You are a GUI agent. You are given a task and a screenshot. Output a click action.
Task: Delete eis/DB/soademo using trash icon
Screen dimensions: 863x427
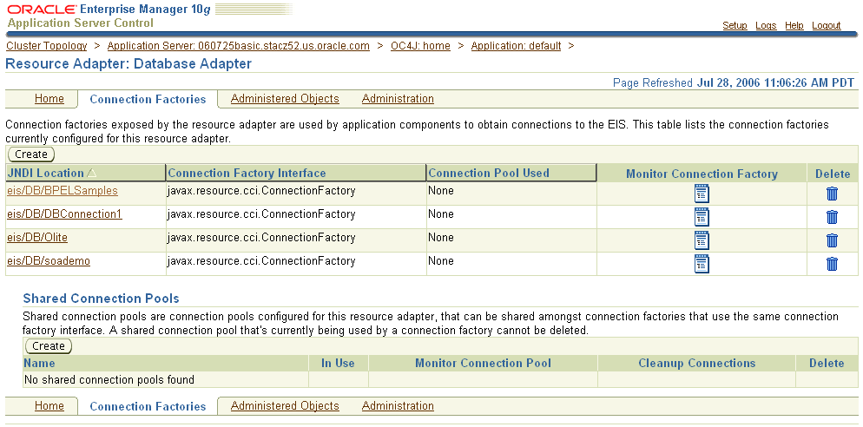tap(832, 264)
